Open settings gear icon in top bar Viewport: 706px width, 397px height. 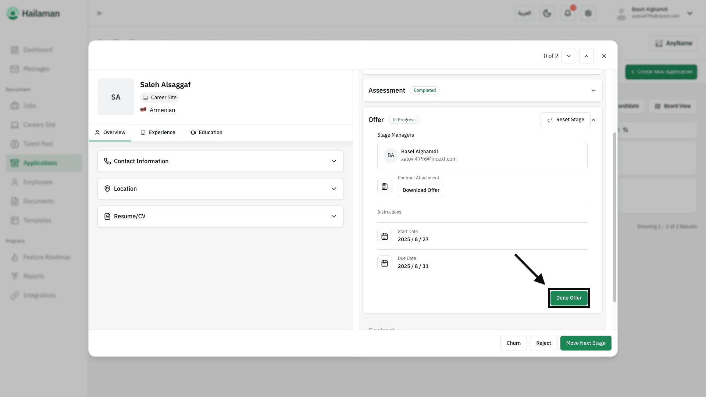(x=588, y=13)
